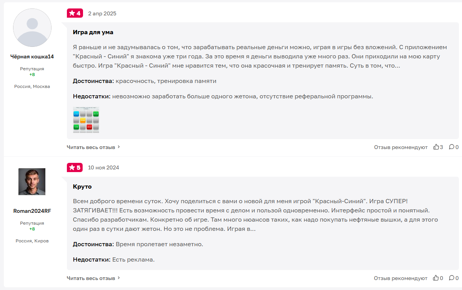The height and width of the screenshot is (290, 462).
Task: Click '2 апр 2025' review date
Action: (102, 13)
